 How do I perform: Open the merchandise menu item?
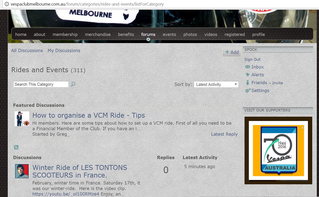tap(98, 35)
